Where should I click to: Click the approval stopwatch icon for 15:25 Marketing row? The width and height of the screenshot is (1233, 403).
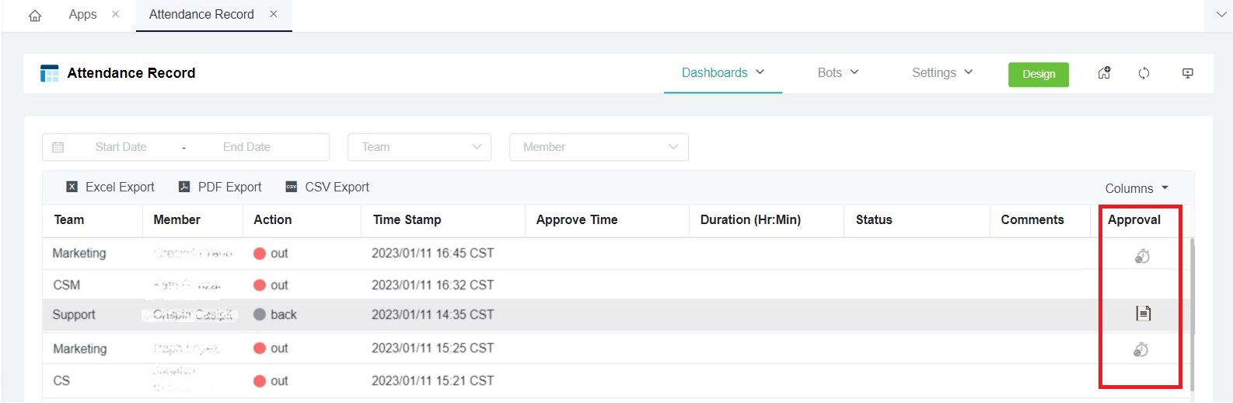pos(1140,349)
